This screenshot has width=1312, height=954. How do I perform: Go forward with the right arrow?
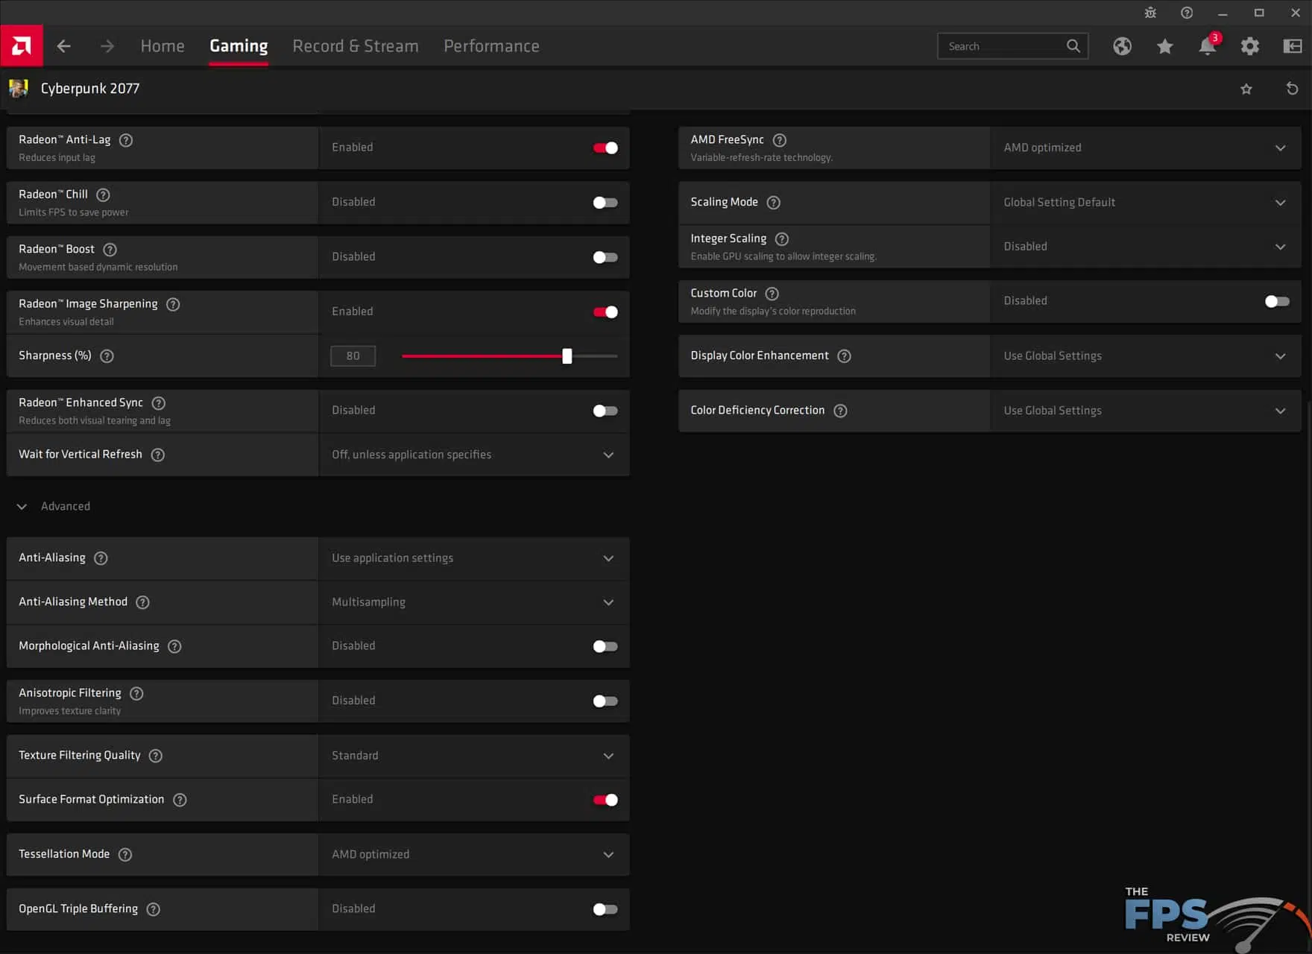[107, 46]
